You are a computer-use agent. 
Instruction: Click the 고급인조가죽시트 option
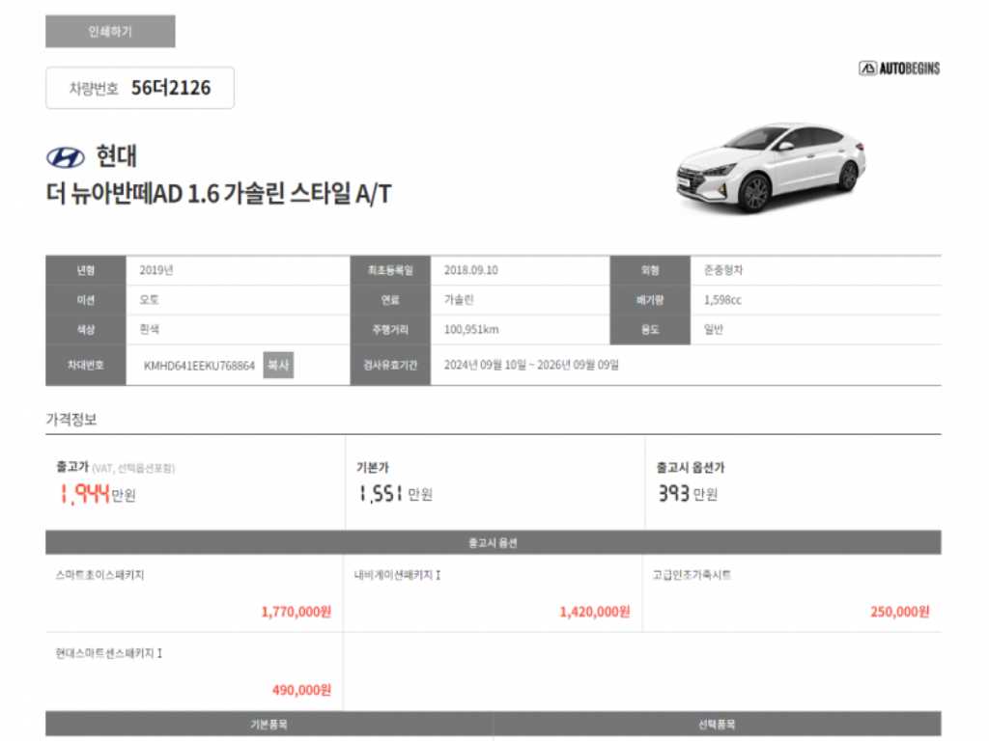pyautogui.click(x=692, y=575)
